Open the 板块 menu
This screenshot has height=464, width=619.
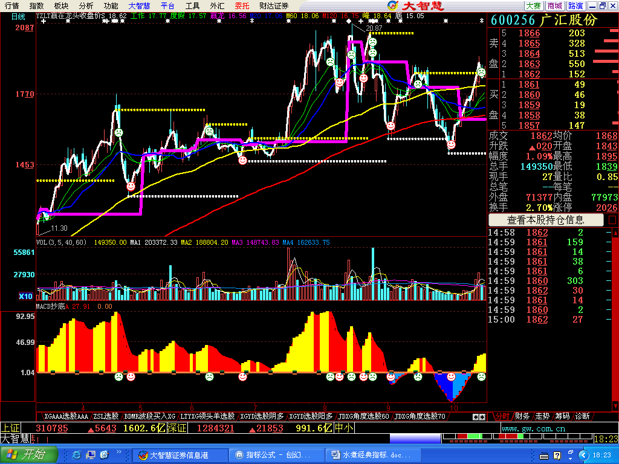tap(61, 5)
